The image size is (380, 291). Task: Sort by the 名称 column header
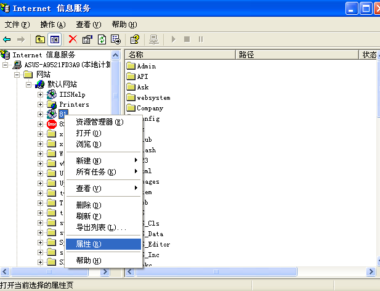(177, 55)
